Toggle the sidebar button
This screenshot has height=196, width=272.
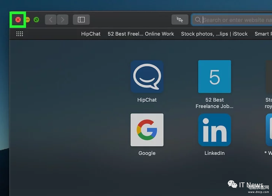(81, 20)
